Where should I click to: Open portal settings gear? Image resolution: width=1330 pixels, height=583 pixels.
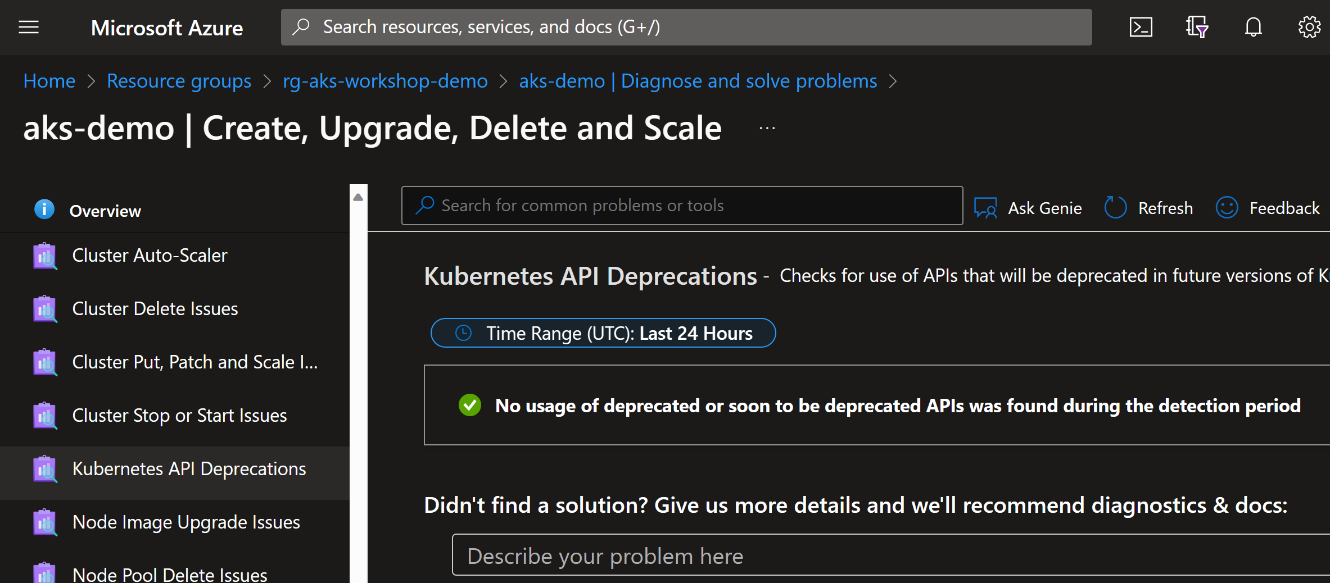(x=1309, y=27)
